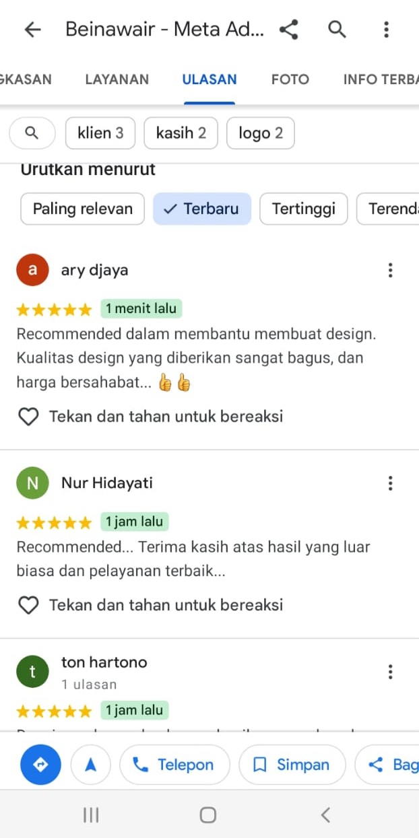Switch to the FOTO tab
419x838 pixels.
pos(290,79)
